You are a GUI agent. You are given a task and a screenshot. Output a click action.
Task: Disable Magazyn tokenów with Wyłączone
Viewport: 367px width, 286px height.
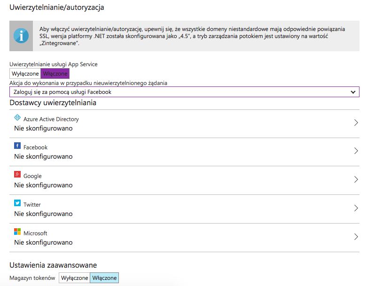point(74,278)
